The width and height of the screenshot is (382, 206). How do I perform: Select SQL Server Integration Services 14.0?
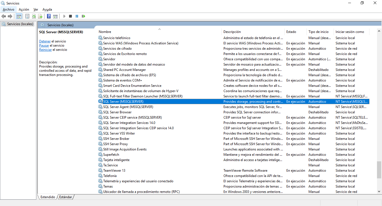pos(233,123)
